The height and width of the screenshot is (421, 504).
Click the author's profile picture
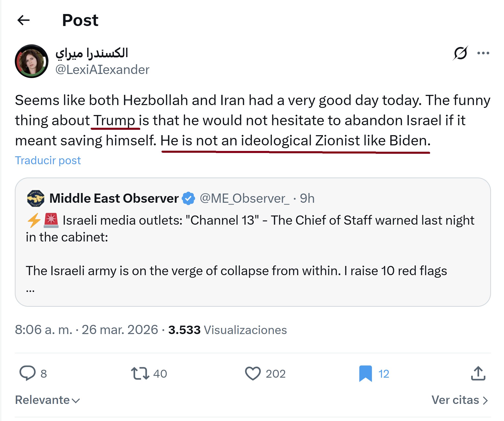31,61
